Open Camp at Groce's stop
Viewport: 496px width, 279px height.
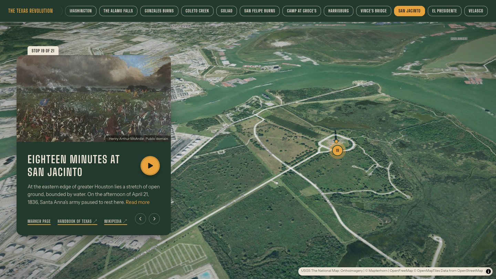302,11
